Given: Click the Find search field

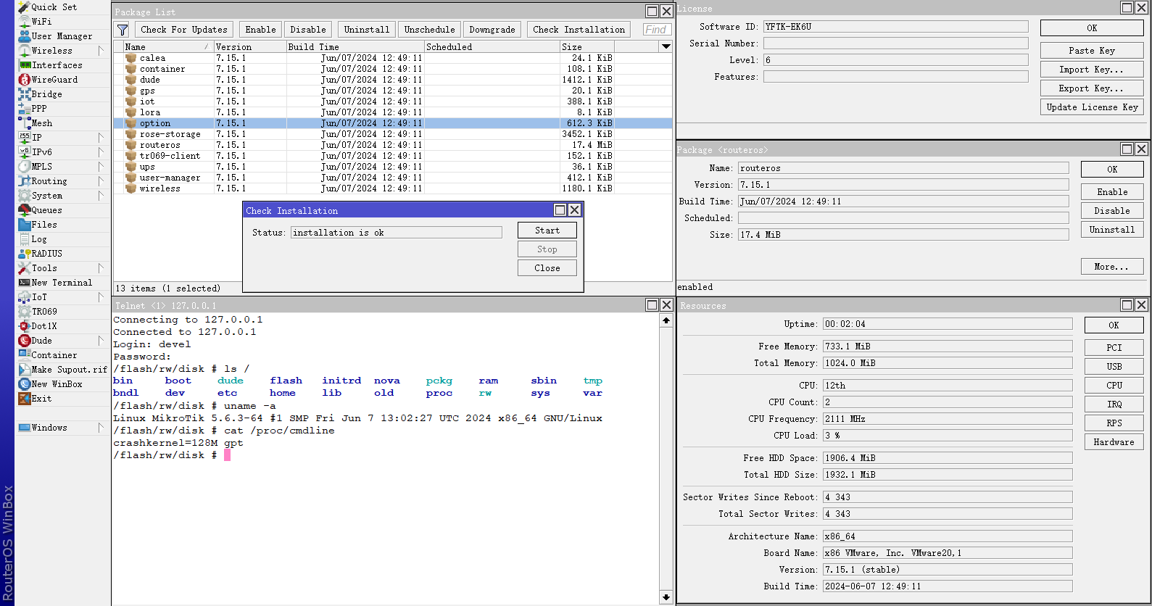Looking at the screenshot, I should point(657,30).
